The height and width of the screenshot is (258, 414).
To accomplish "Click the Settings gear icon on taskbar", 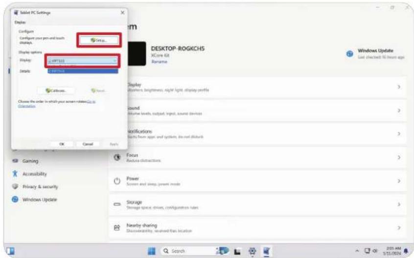I will [253, 251].
